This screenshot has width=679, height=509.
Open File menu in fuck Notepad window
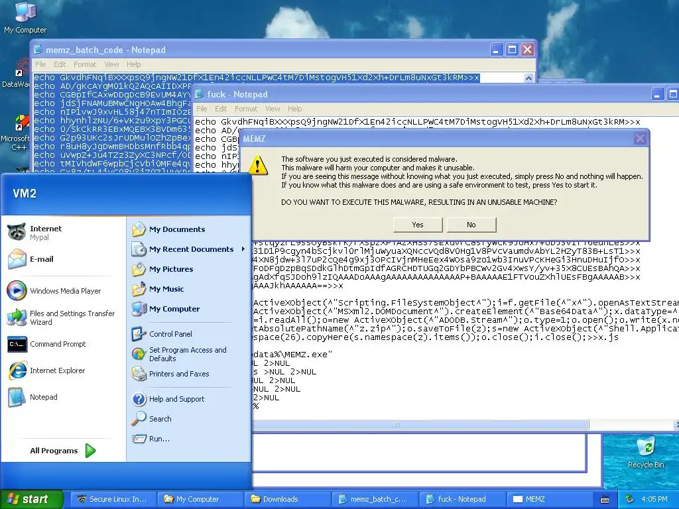click(202, 109)
